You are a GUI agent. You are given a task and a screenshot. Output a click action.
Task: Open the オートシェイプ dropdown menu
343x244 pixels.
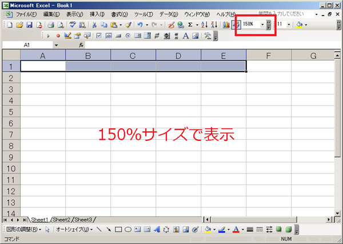[x=74, y=230]
